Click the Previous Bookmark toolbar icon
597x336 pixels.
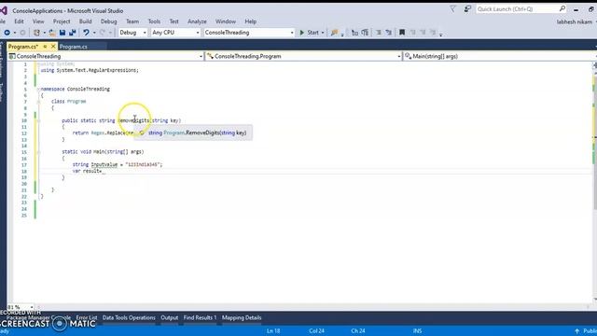point(412,33)
